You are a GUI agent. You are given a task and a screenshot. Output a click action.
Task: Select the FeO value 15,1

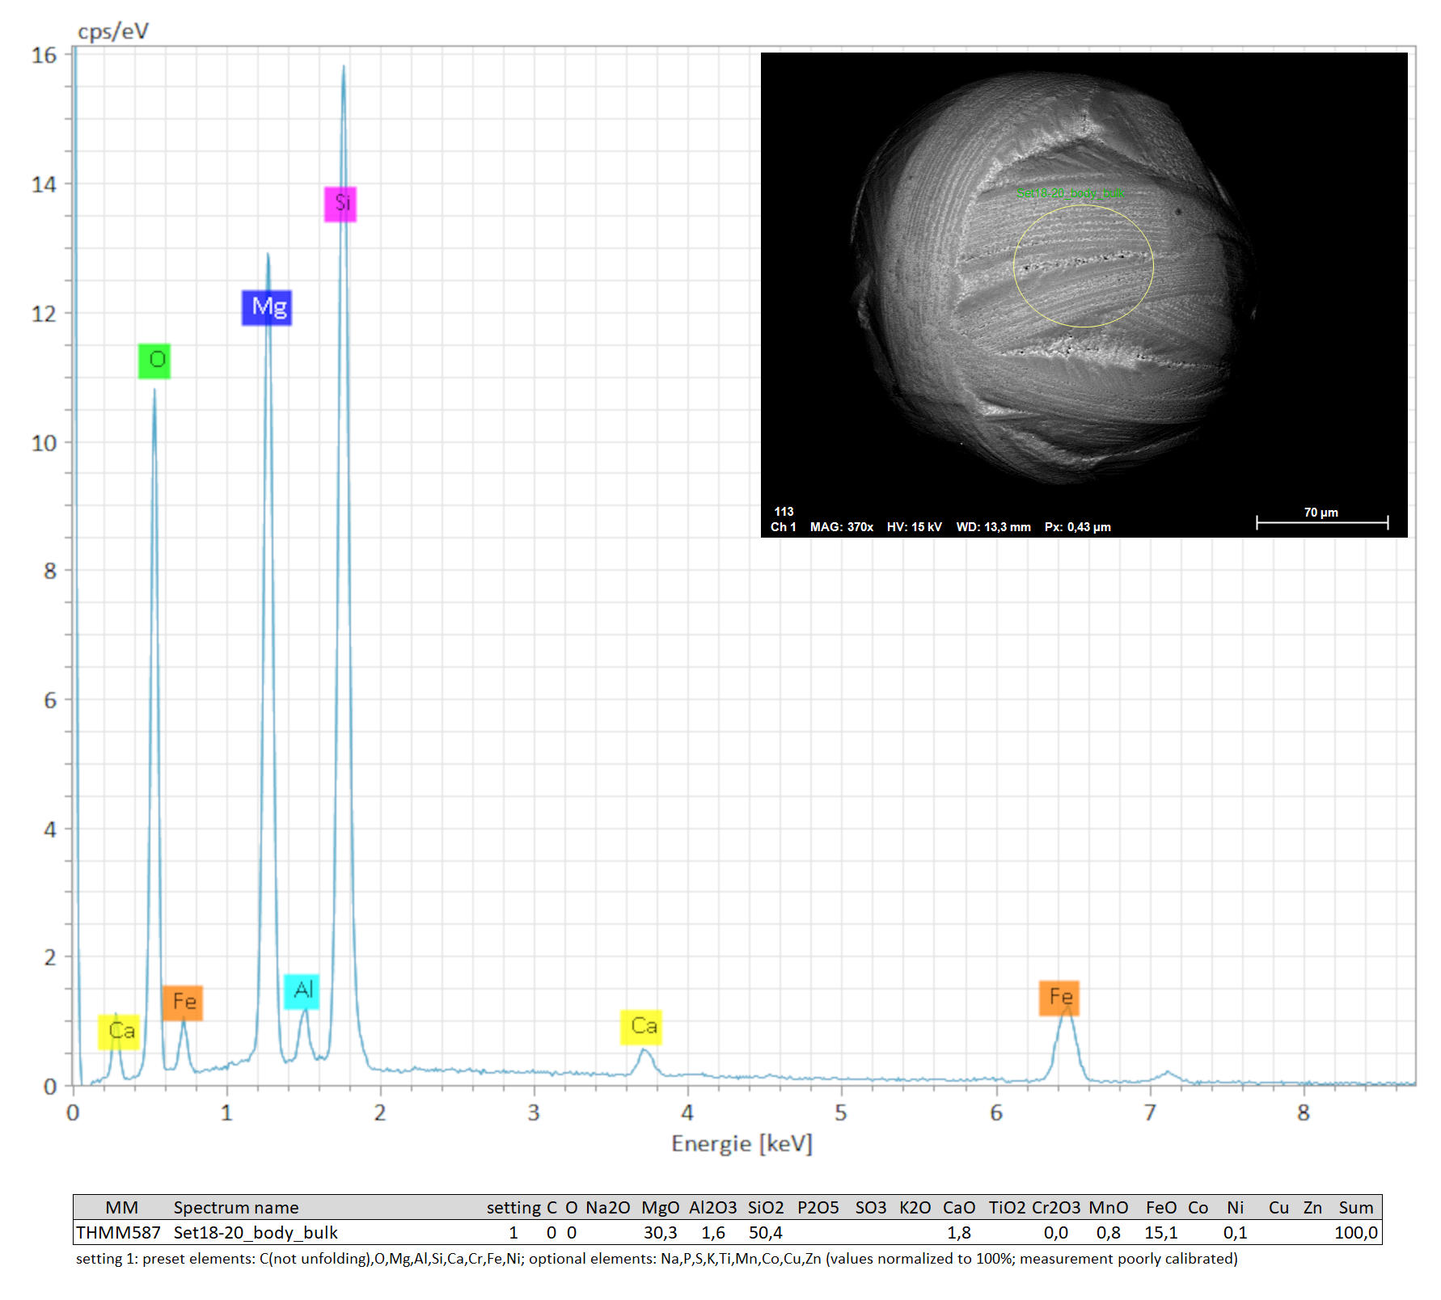(1160, 1233)
